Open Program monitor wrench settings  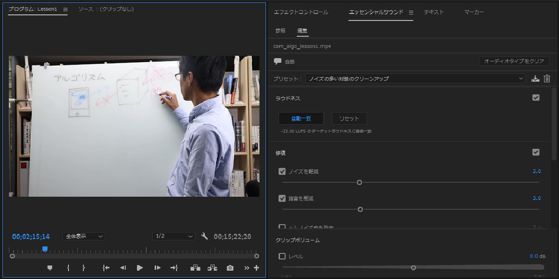[x=205, y=236]
